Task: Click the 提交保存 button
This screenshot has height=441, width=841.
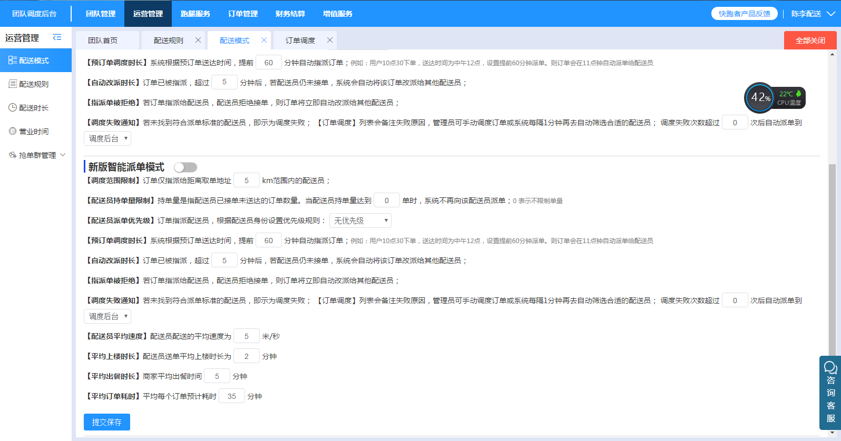Action: 107,422
